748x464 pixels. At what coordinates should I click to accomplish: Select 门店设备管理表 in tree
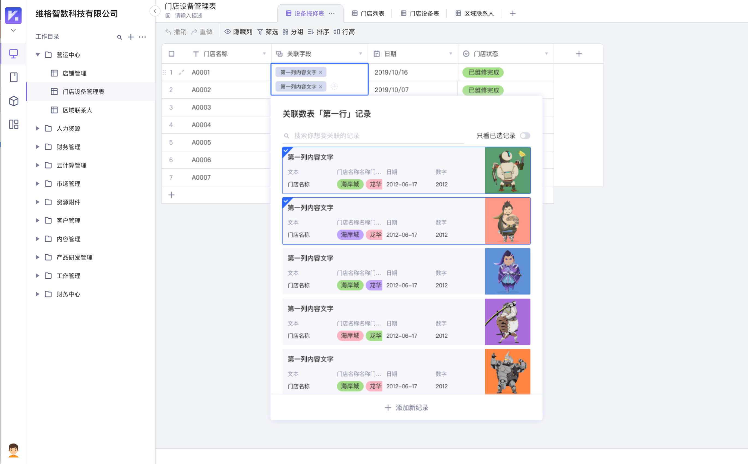click(x=91, y=91)
